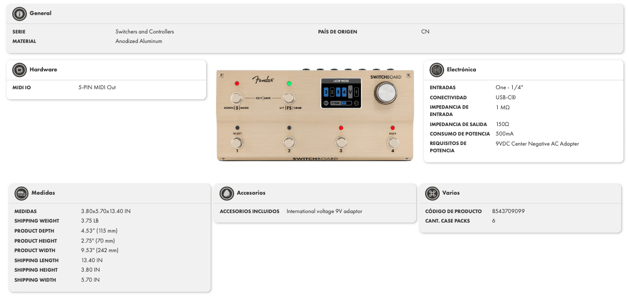The height and width of the screenshot is (304, 629).
Task: Click the 'CONSUMO DE POTENCIA' label
Action: (x=460, y=134)
